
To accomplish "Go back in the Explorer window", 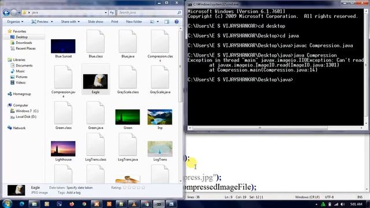I will [x=6, y=13].
